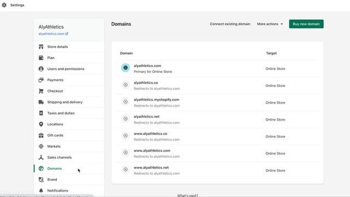This screenshot has height=197, width=350.
Task: Open the alyathletics.myshopify.com domain row
Action: point(218,102)
